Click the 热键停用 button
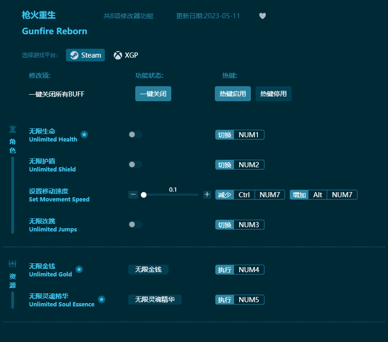The width and height of the screenshot is (388, 342). pos(273,94)
